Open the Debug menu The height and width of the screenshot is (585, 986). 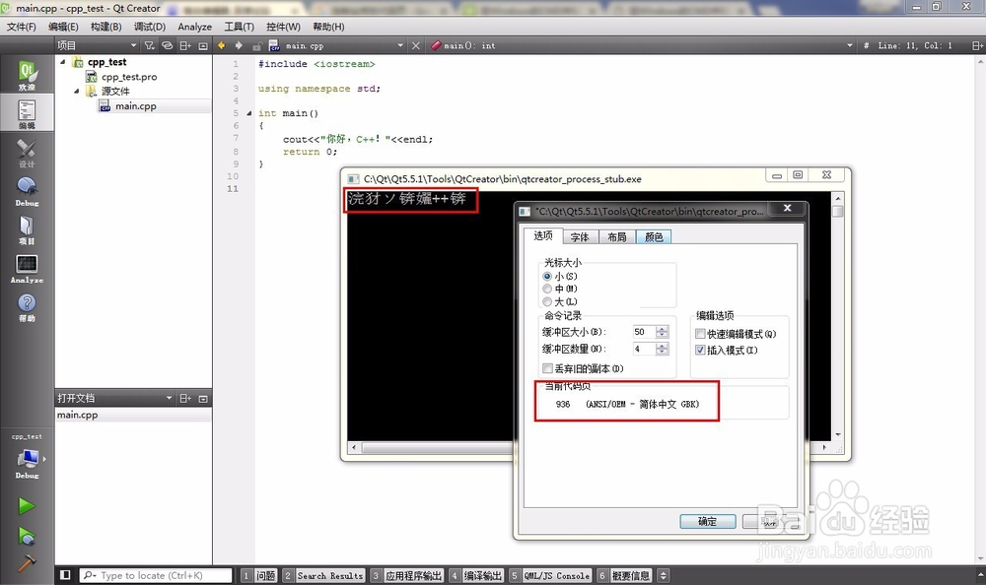click(150, 27)
